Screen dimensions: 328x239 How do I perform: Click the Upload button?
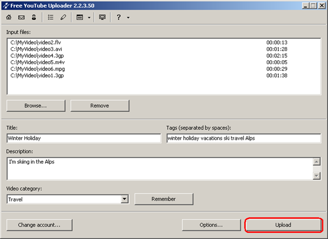click(x=283, y=225)
